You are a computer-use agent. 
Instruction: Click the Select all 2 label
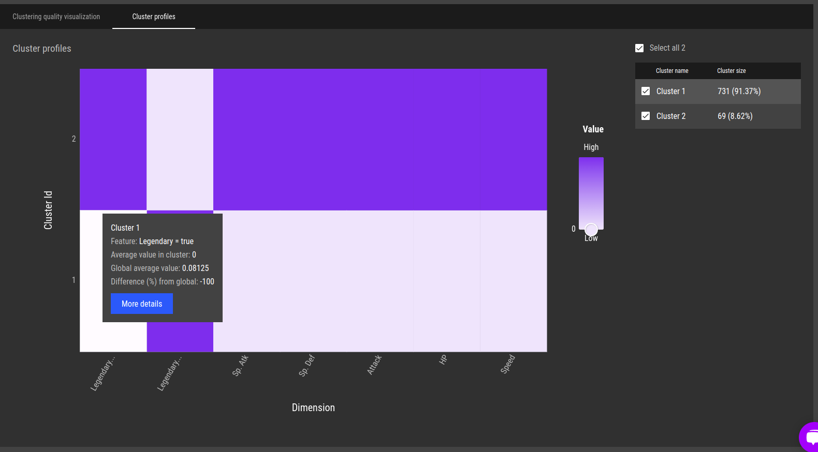coord(667,48)
